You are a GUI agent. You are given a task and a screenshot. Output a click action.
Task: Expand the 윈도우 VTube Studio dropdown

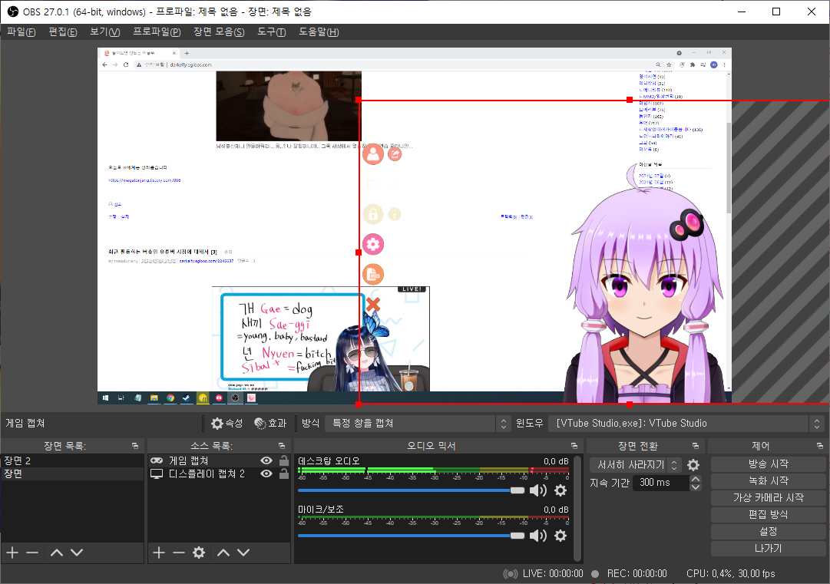click(x=686, y=423)
